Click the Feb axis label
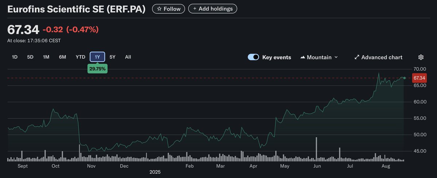The width and height of the screenshot is (437, 178). coord(189,166)
